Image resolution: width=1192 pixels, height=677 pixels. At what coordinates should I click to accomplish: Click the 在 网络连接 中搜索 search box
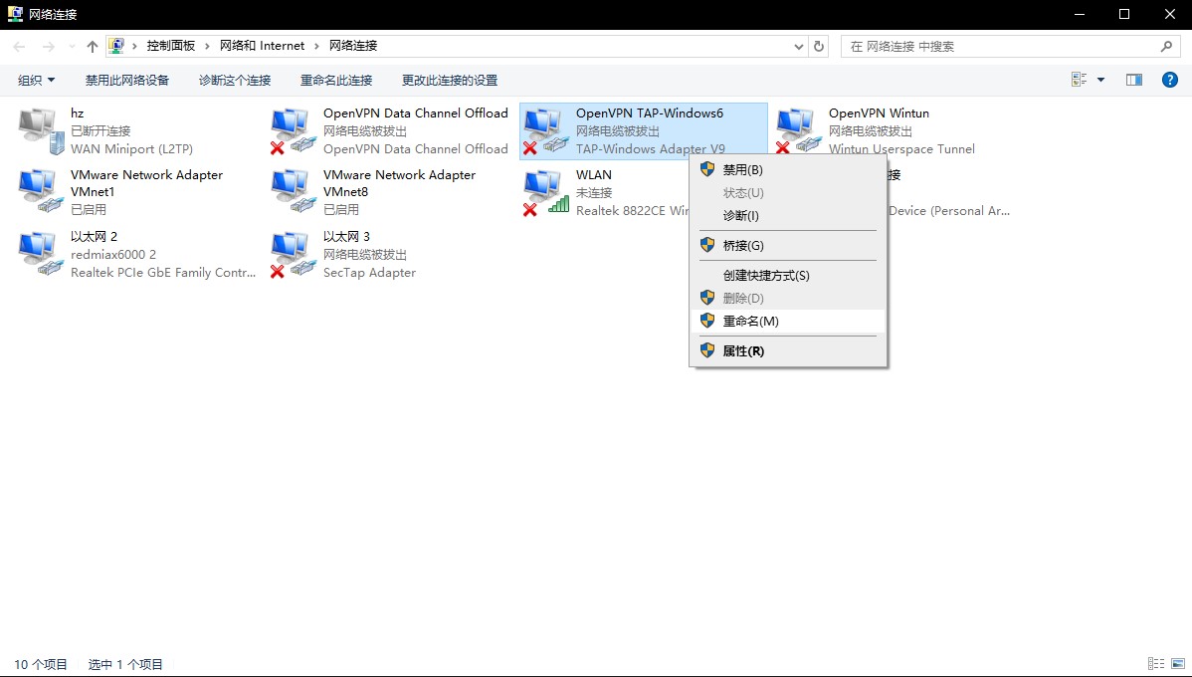[x=1000, y=47]
